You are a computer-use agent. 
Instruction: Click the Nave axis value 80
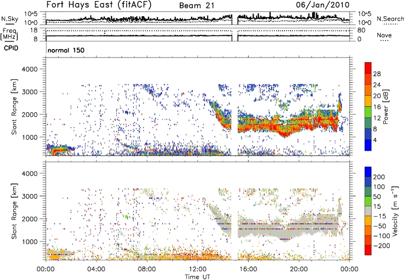pos(361,30)
